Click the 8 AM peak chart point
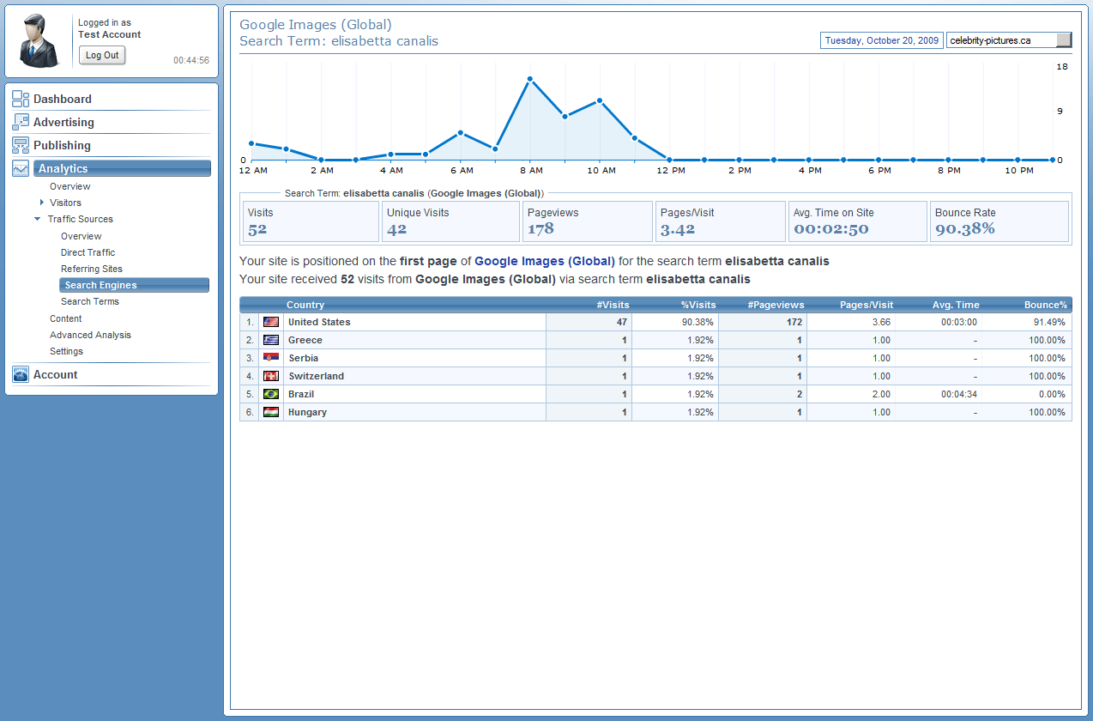1093x721 pixels. [530, 79]
